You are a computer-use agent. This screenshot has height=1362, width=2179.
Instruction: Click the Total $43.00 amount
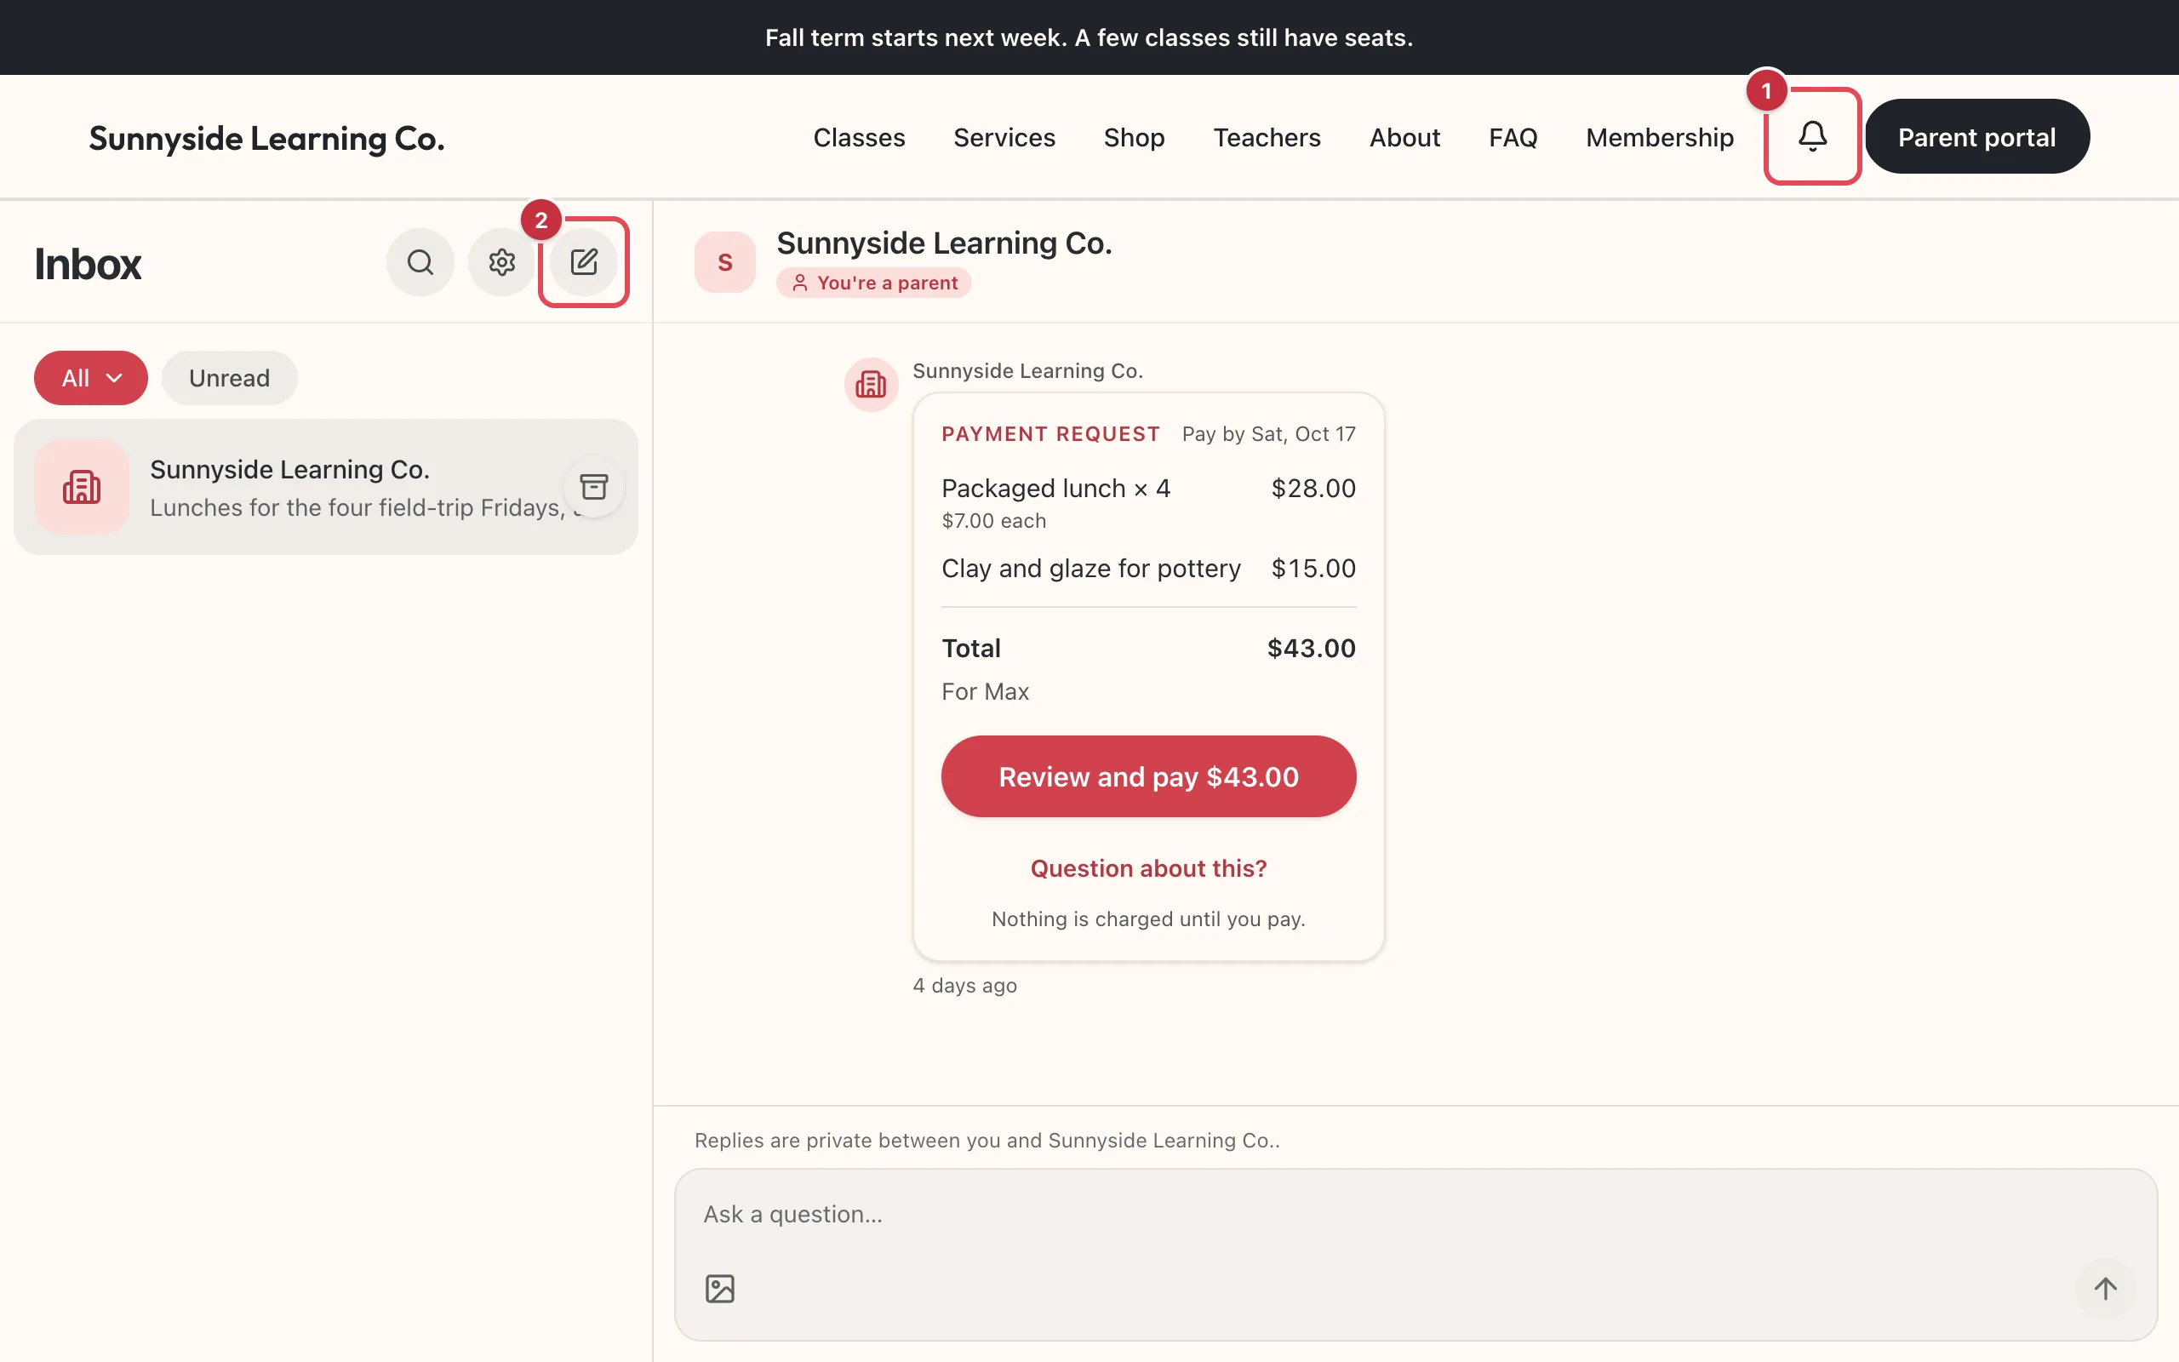pyautogui.click(x=1310, y=649)
